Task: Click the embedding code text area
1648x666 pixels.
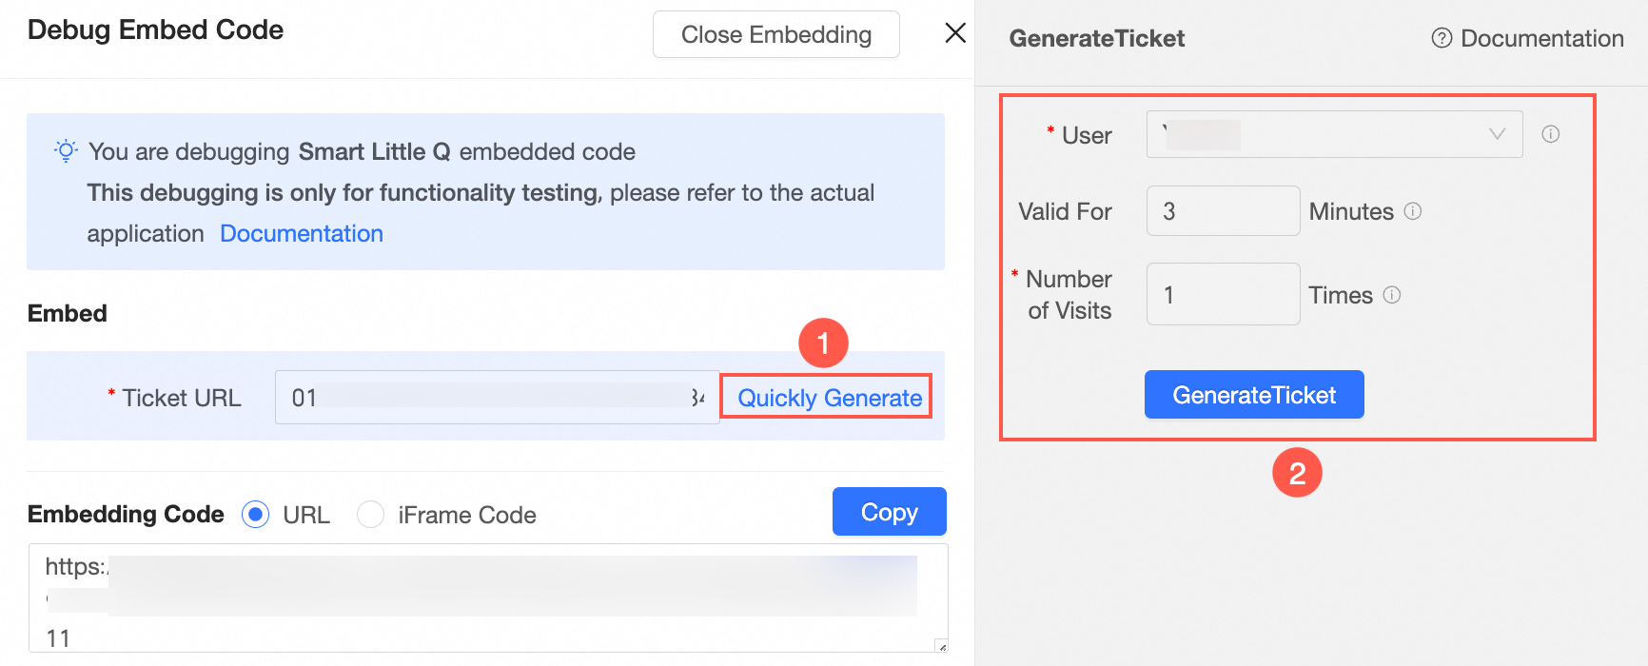Action: coord(487,597)
